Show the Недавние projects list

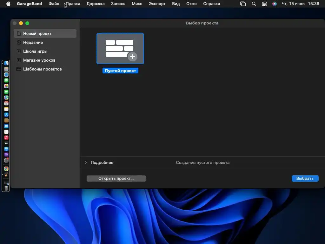(45, 42)
